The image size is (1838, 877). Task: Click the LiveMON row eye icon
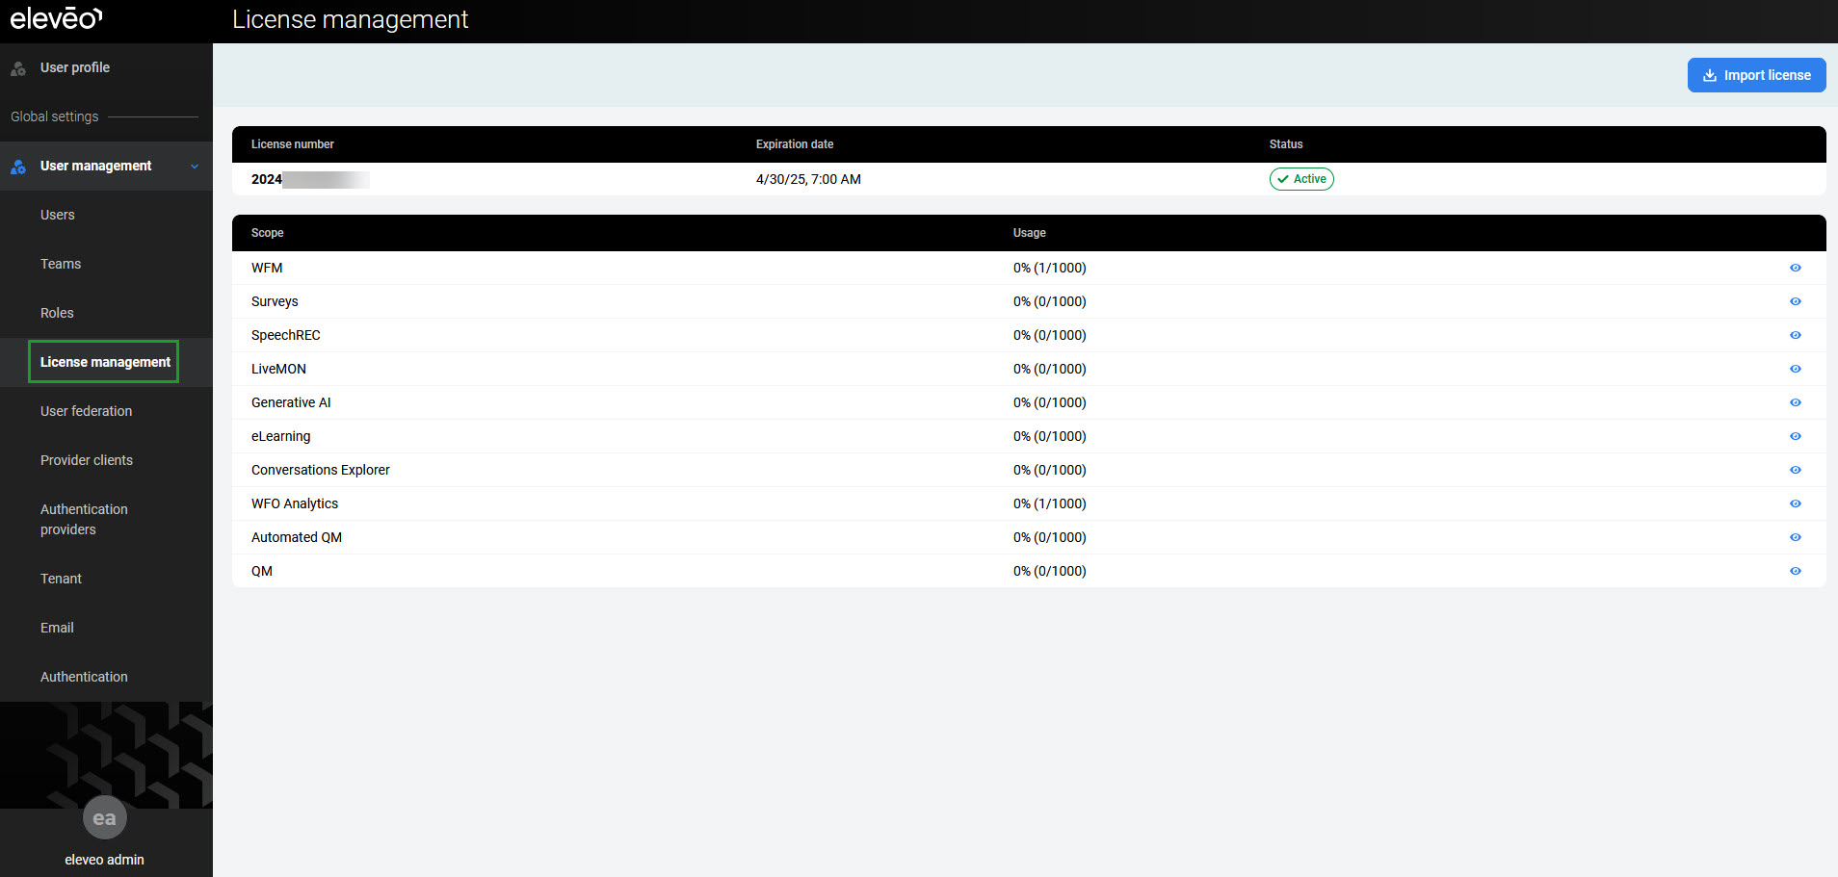coord(1795,369)
